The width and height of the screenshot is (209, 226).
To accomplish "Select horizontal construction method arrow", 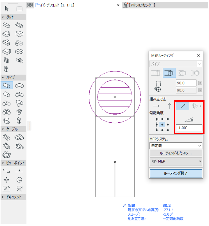I will pyautogui.click(x=156, y=106).
